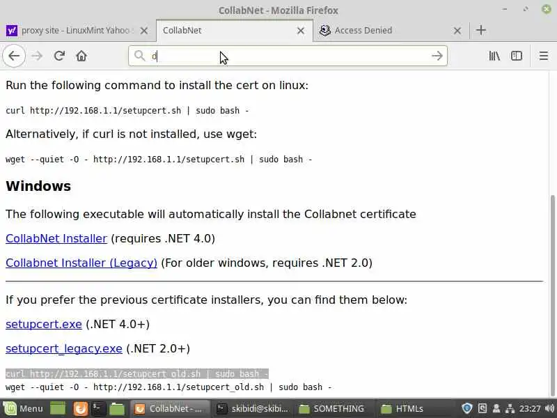Close the CollabNet tab
Screen dimensions: 557x418
click(301, 31)
